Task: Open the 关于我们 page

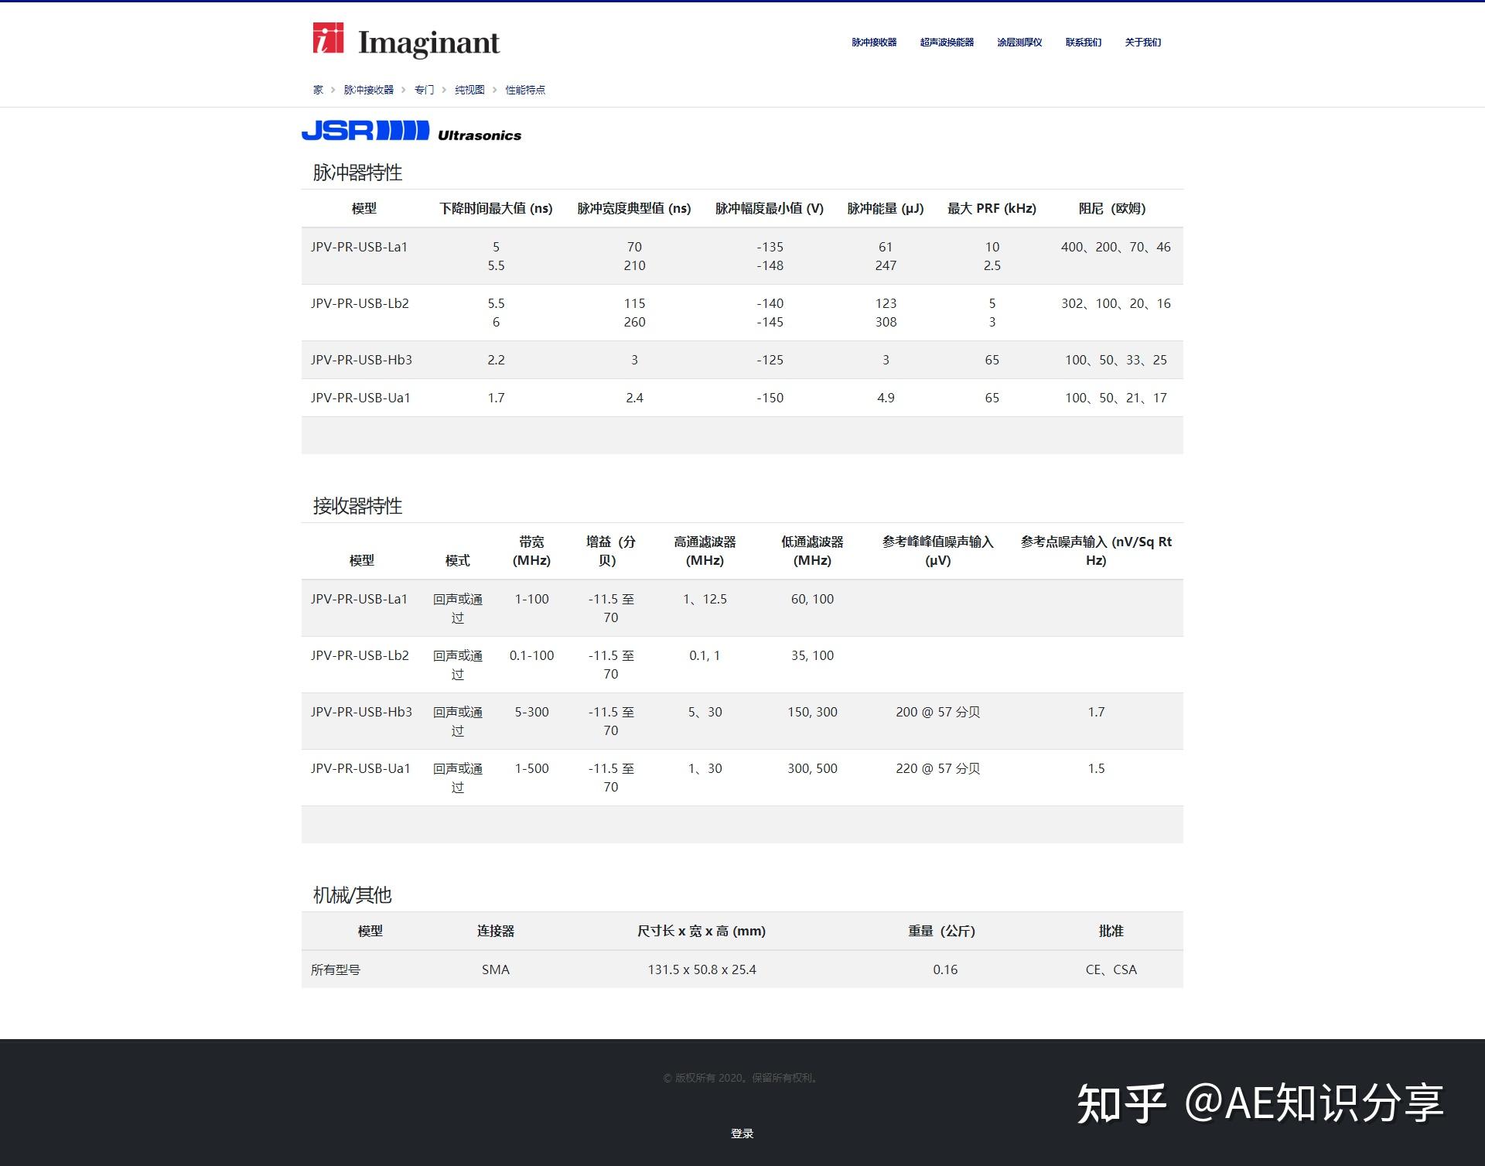Action: pos(1142,43)
